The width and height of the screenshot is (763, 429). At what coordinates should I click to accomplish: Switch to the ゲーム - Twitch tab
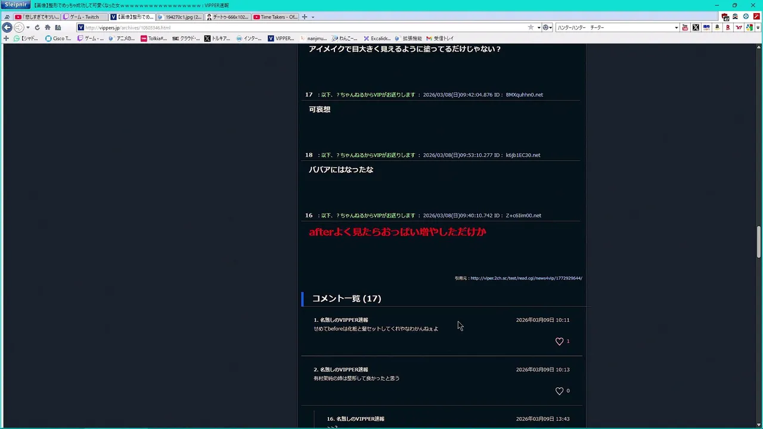tap(85, 17)
